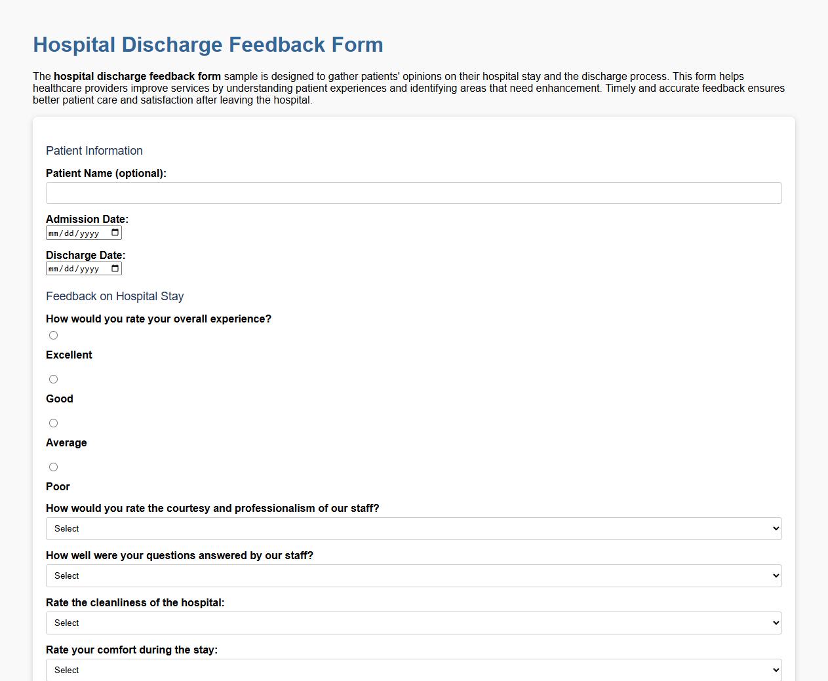828x681 pixels.
Task: Open the staff courtesy and professionalism dropdown
Action: tap(413, 528)
